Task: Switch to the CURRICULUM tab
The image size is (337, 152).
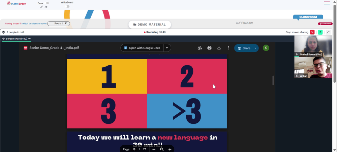Action: tap(244, 23)
